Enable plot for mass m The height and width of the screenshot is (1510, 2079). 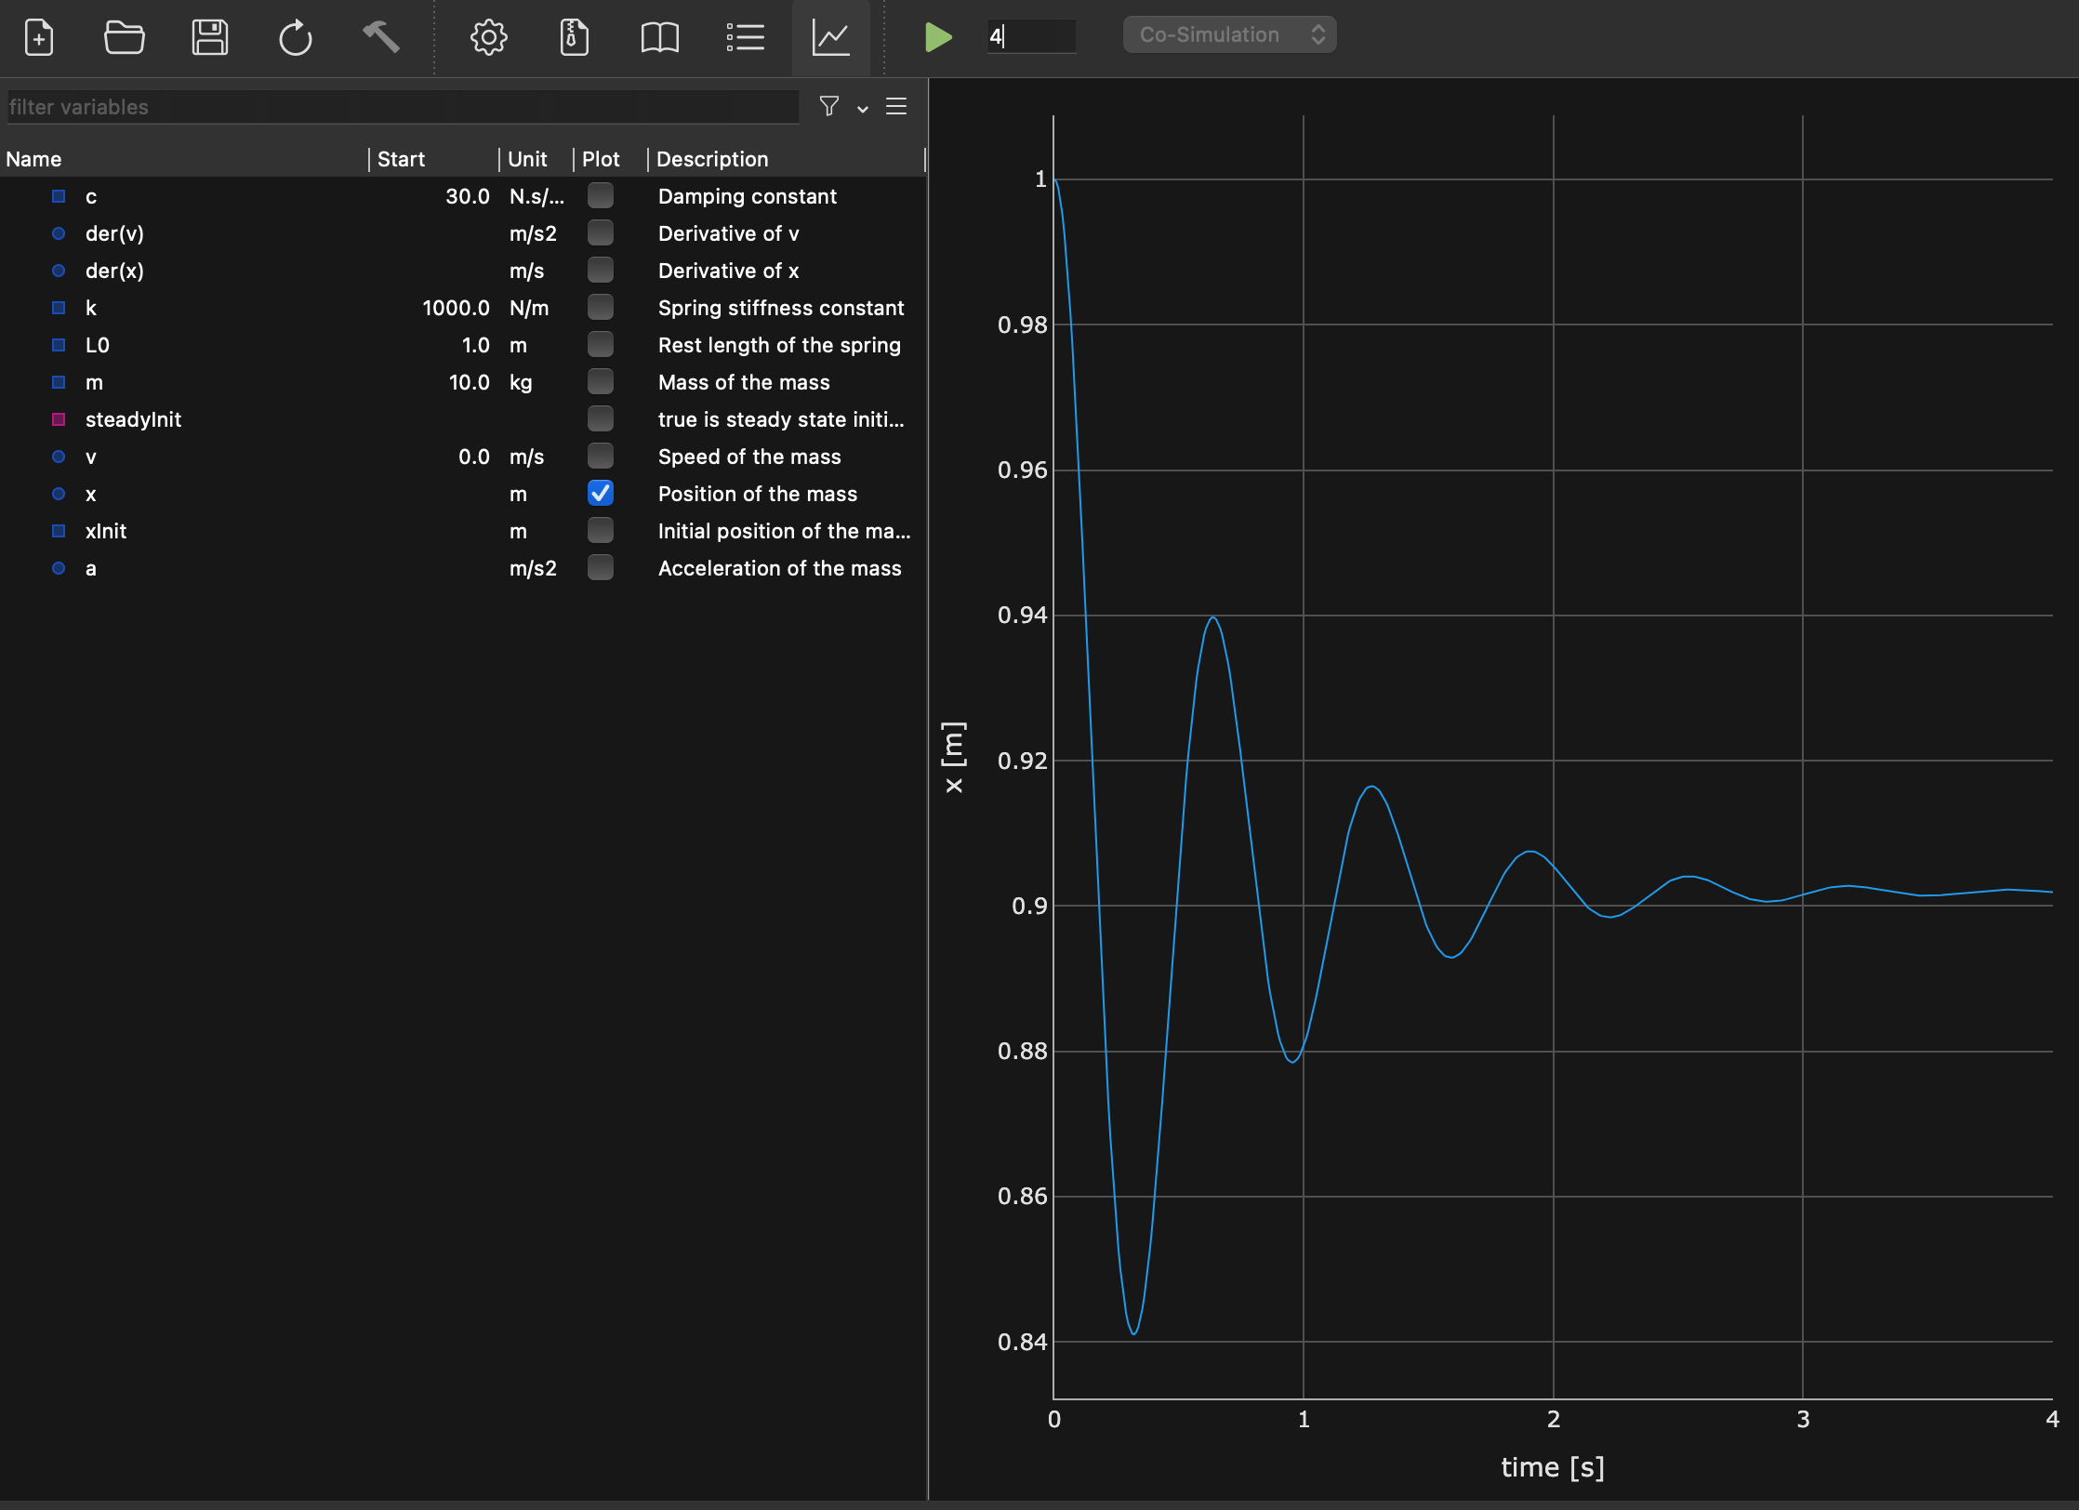(601, 381)
